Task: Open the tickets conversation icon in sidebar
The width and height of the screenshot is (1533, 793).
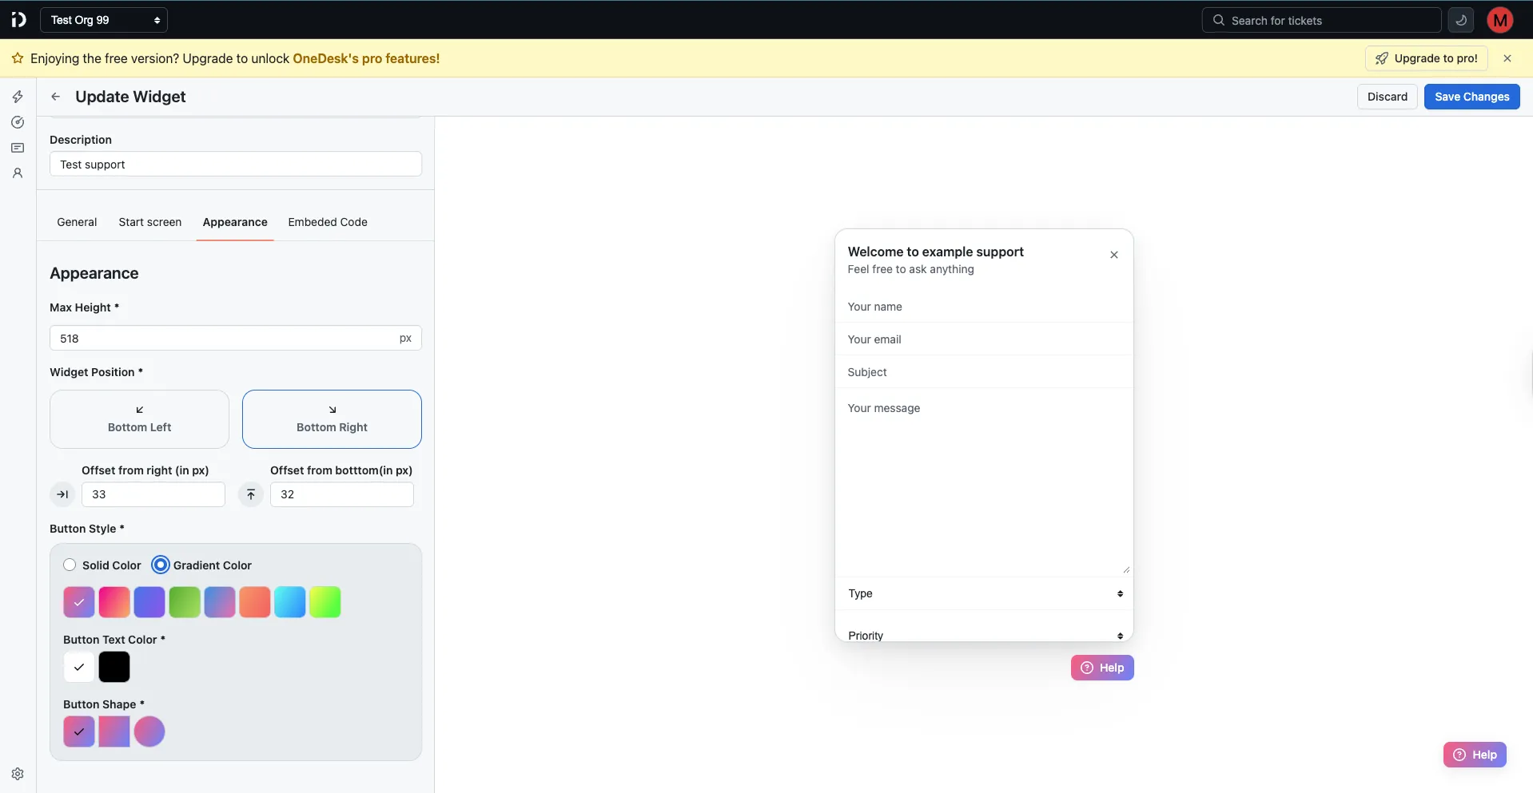Action: (17, 148)
